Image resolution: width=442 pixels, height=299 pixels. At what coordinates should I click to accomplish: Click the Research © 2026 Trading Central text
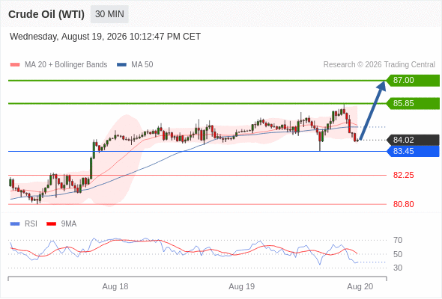tap(379, 65)
